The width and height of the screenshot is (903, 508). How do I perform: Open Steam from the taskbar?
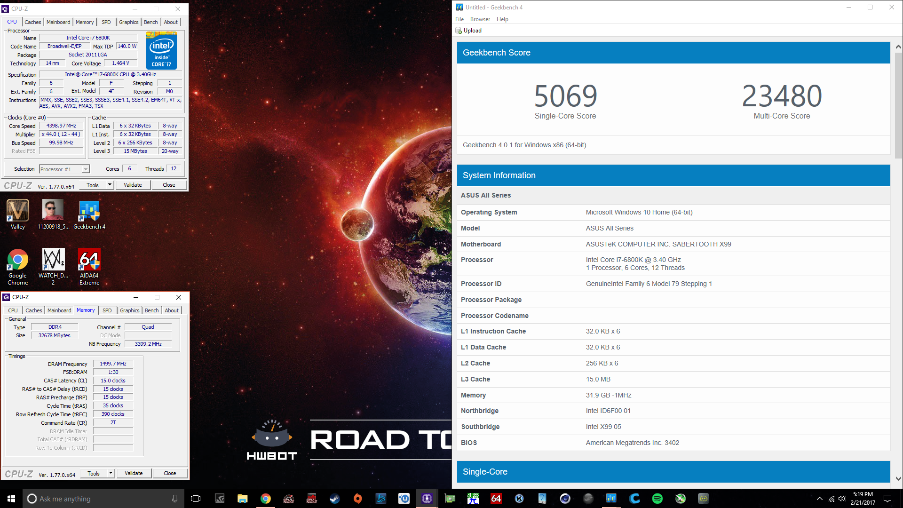click(334, 499)
